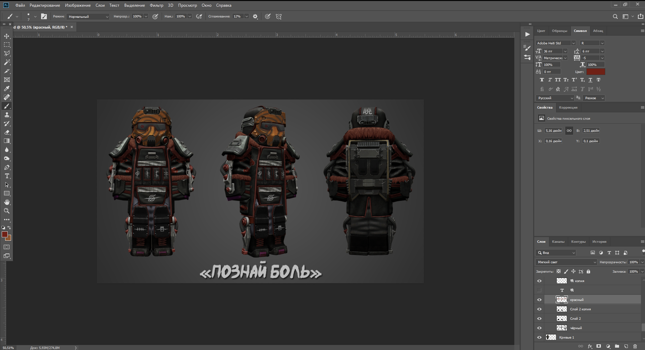Hide the Слой 2 layer
Screen dimensions: 645x350
point(539,318)
